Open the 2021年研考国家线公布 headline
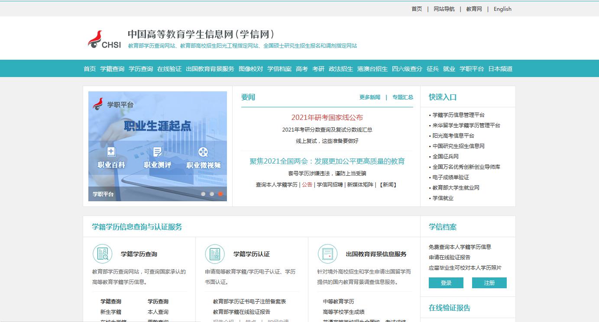This screenshot has height=322, width=599. (x=327, y=117)
